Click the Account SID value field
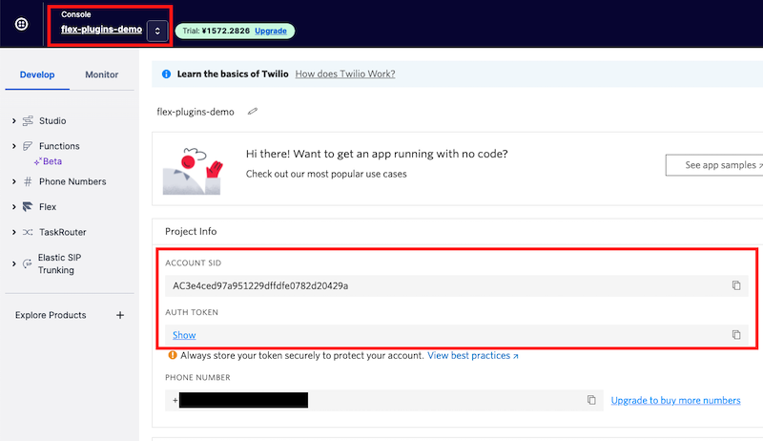Image resolution: width=763 pixels, height=441 pixels. pos(457,285)
